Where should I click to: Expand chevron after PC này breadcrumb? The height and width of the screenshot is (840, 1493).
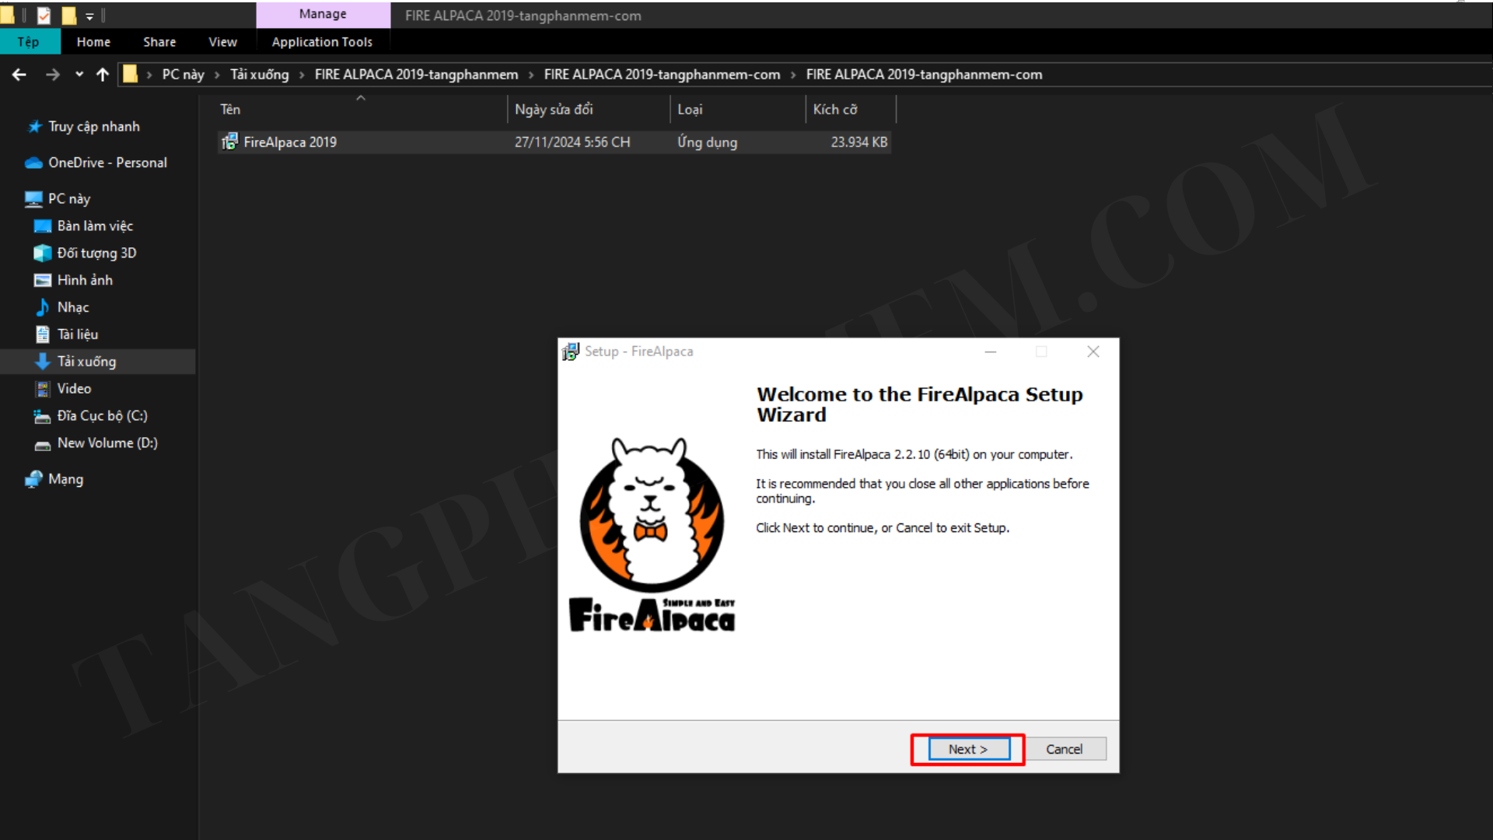point(217,75)
